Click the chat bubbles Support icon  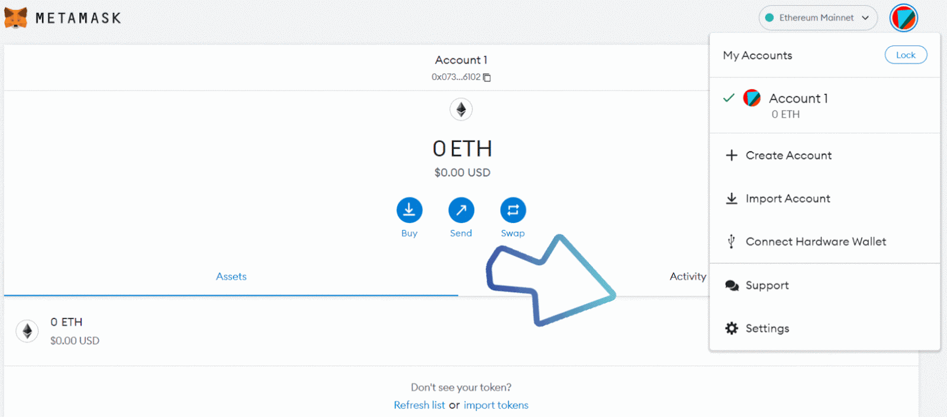[x=732, y=286]
